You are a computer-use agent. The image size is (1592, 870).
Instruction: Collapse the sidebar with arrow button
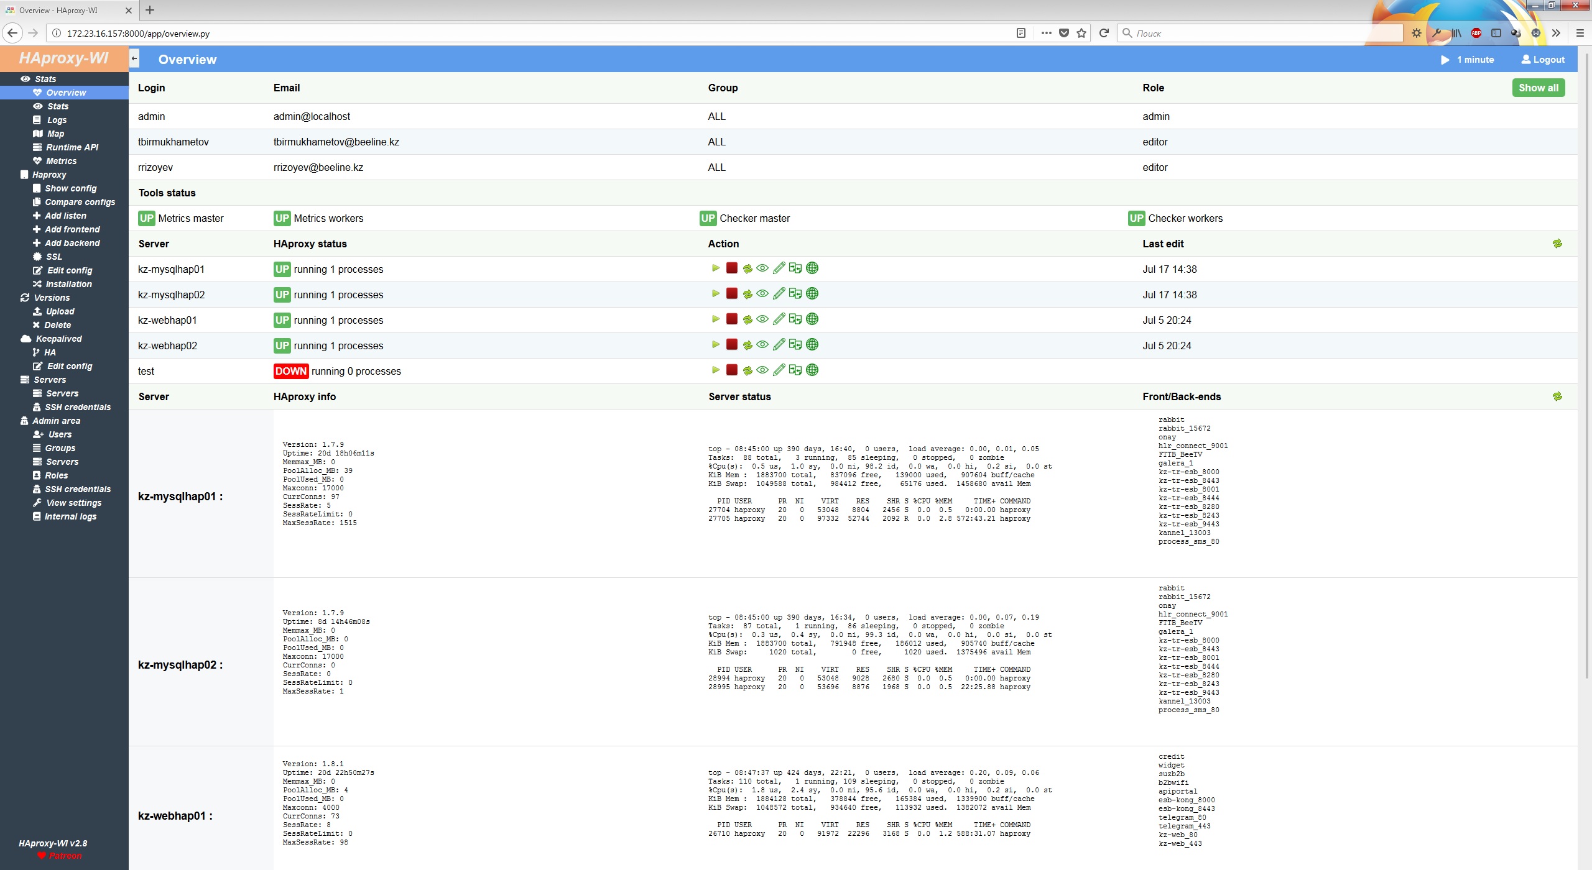point(134,59)
